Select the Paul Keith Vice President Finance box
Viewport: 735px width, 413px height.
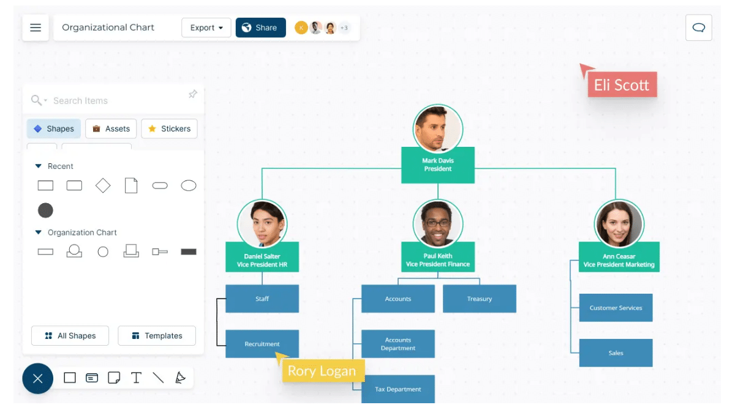click(438, 257)
